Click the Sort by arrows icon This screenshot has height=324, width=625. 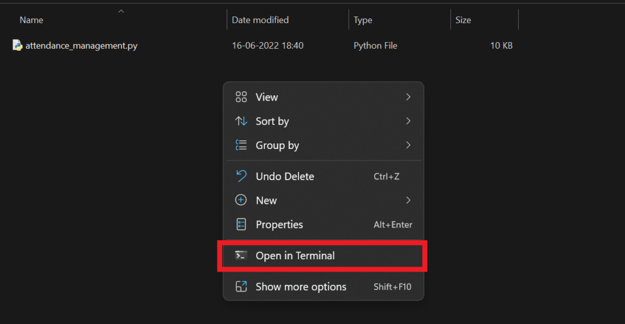pos(241,121)
